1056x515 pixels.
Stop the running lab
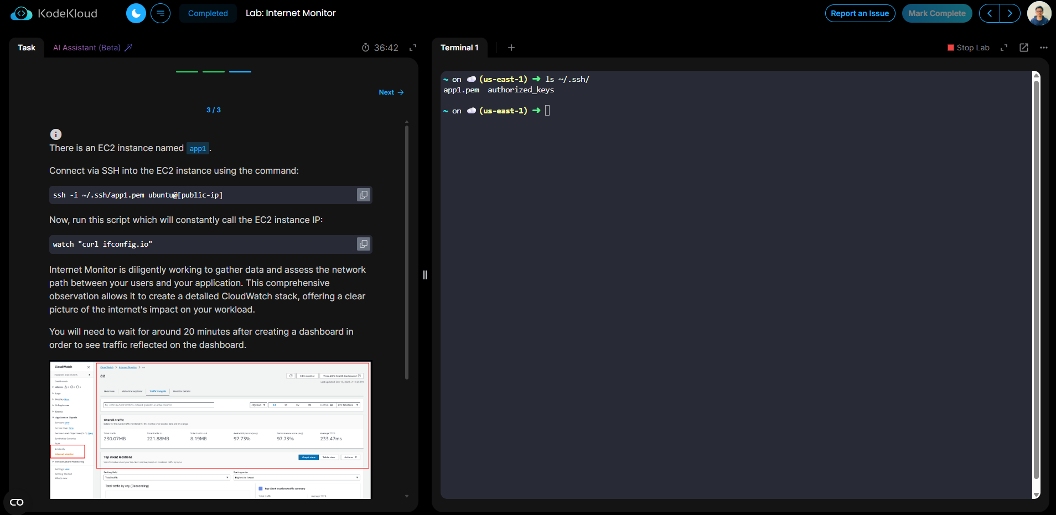click(969, 48)
